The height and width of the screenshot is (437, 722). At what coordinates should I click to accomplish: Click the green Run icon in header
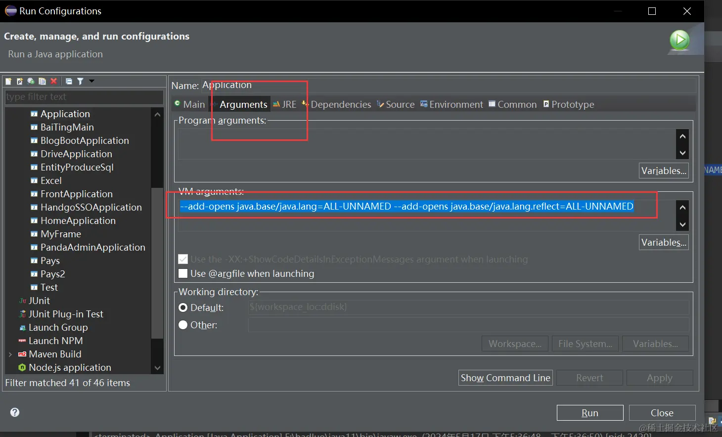(x=679, y=40)
